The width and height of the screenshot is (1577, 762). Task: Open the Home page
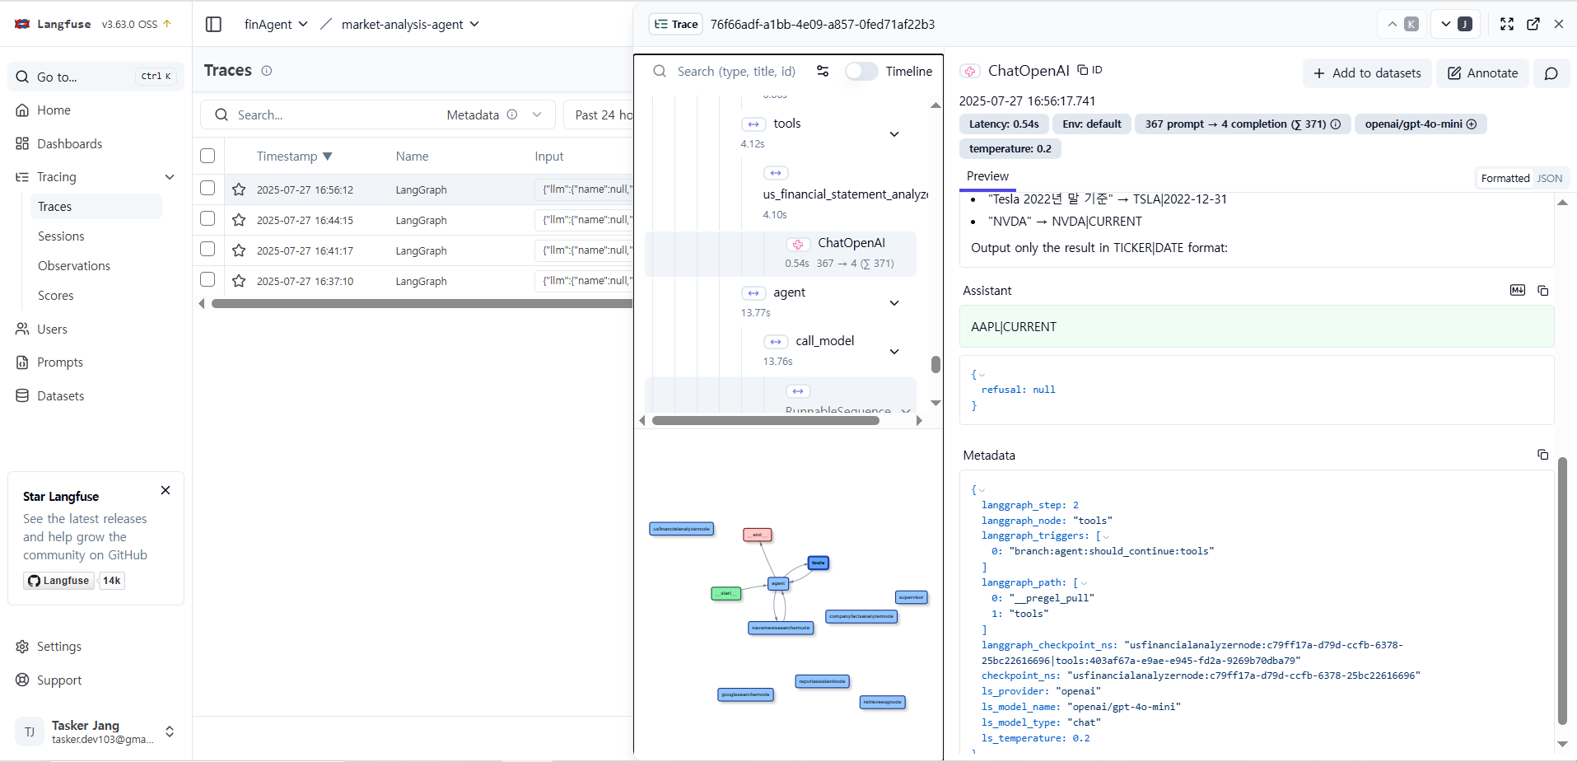pos(54,110)
